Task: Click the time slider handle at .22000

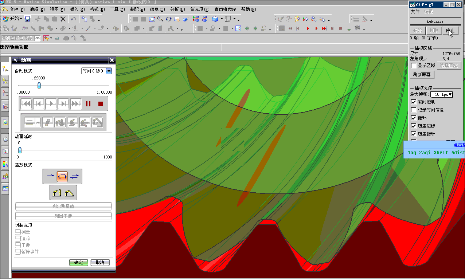Action: click(39, 85)
